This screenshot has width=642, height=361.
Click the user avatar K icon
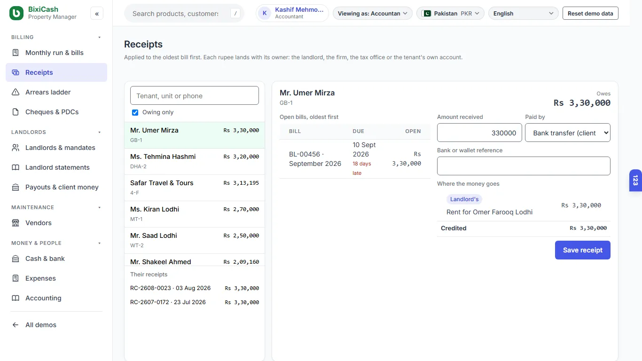[265, 13]
